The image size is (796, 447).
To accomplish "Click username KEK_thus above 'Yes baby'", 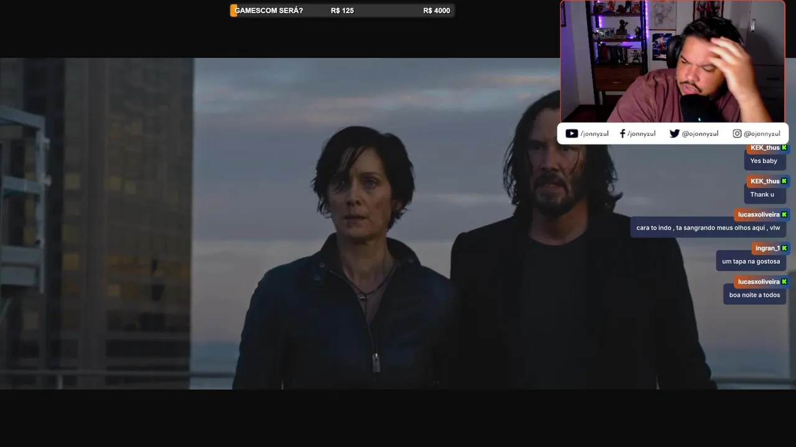I will point(765,148).
